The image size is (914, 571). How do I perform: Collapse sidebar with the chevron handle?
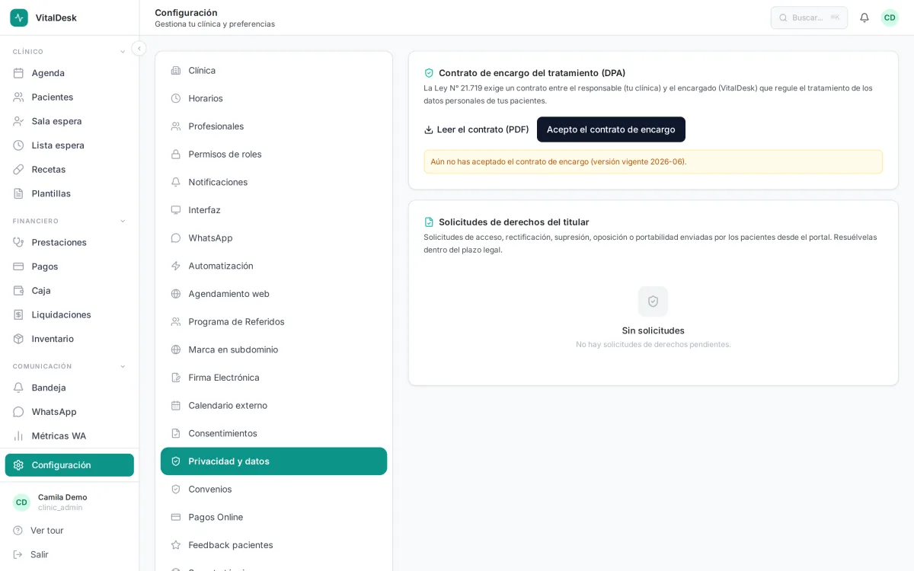point(139,49)
